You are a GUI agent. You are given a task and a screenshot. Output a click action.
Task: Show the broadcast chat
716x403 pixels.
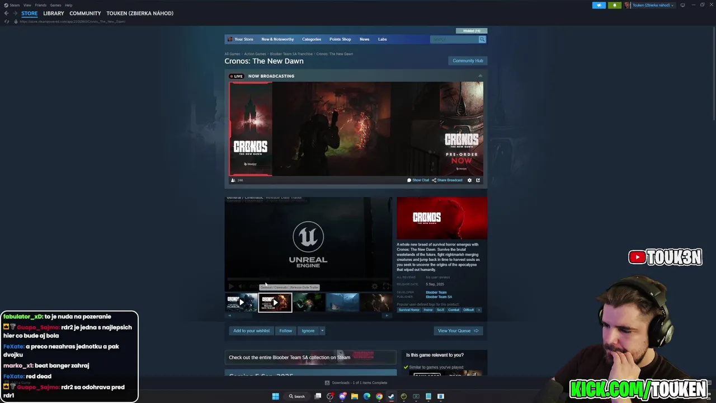tap(418, 180)
